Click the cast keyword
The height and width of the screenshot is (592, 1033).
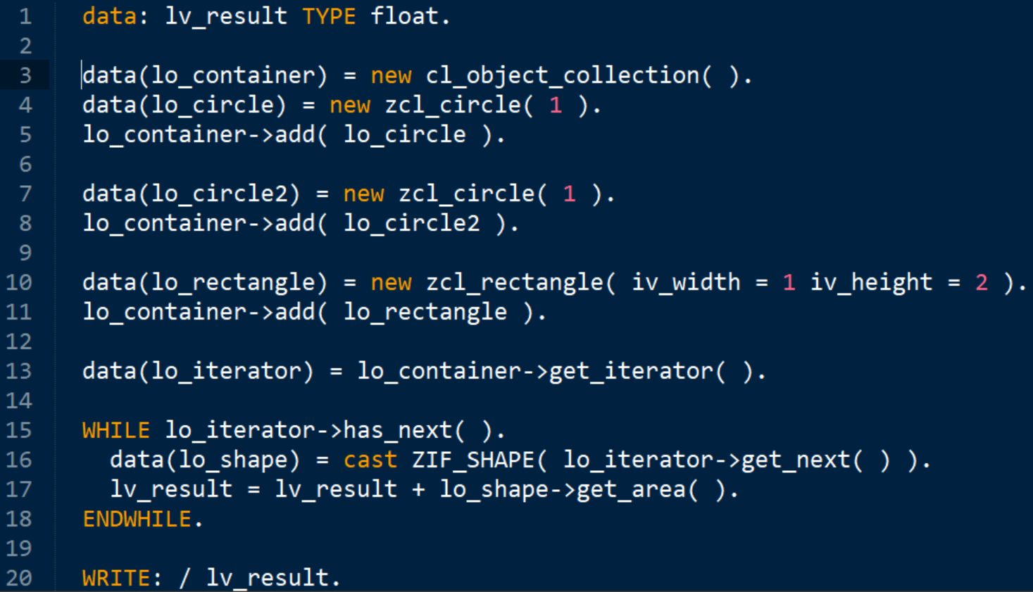(x=370, y=460)
